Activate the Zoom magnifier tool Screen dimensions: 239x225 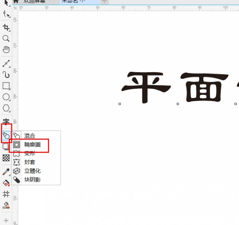coord(6,39)
